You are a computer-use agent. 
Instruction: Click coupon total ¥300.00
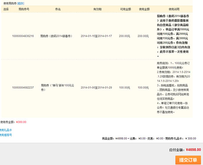pos(21,122)
